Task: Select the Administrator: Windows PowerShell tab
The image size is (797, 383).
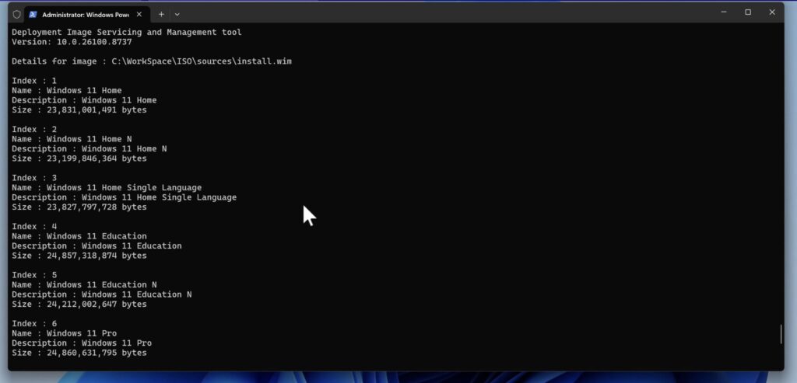Action: tap(86, 14)
